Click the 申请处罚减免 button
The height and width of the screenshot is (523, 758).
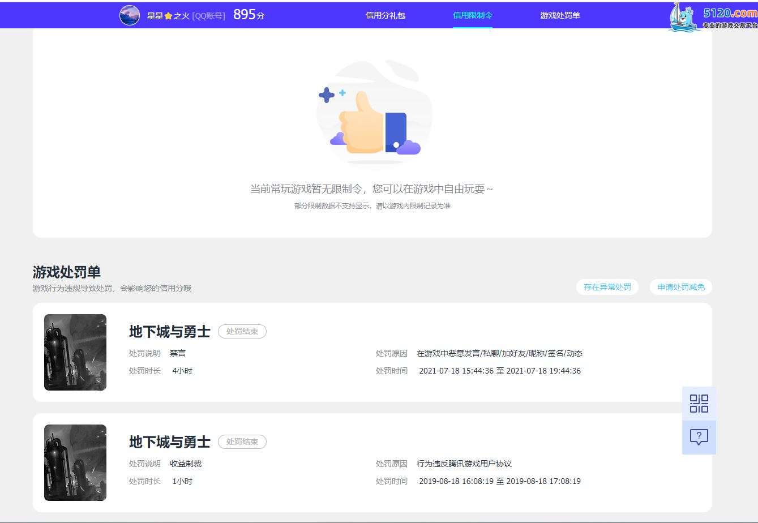tap(681, 287)
